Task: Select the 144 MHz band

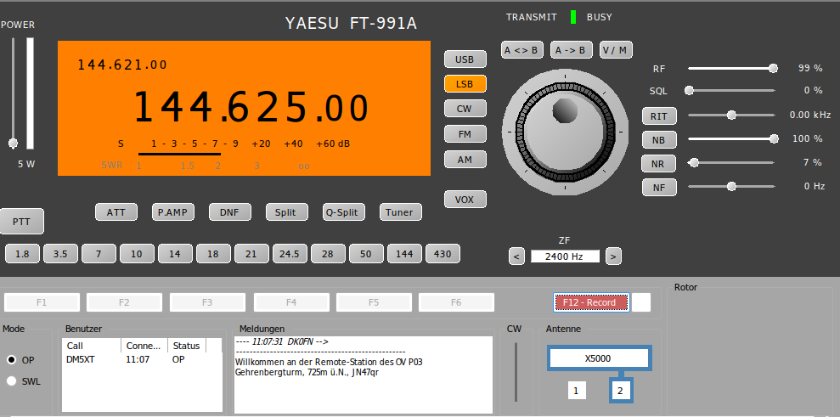Action: coord(404,254)
